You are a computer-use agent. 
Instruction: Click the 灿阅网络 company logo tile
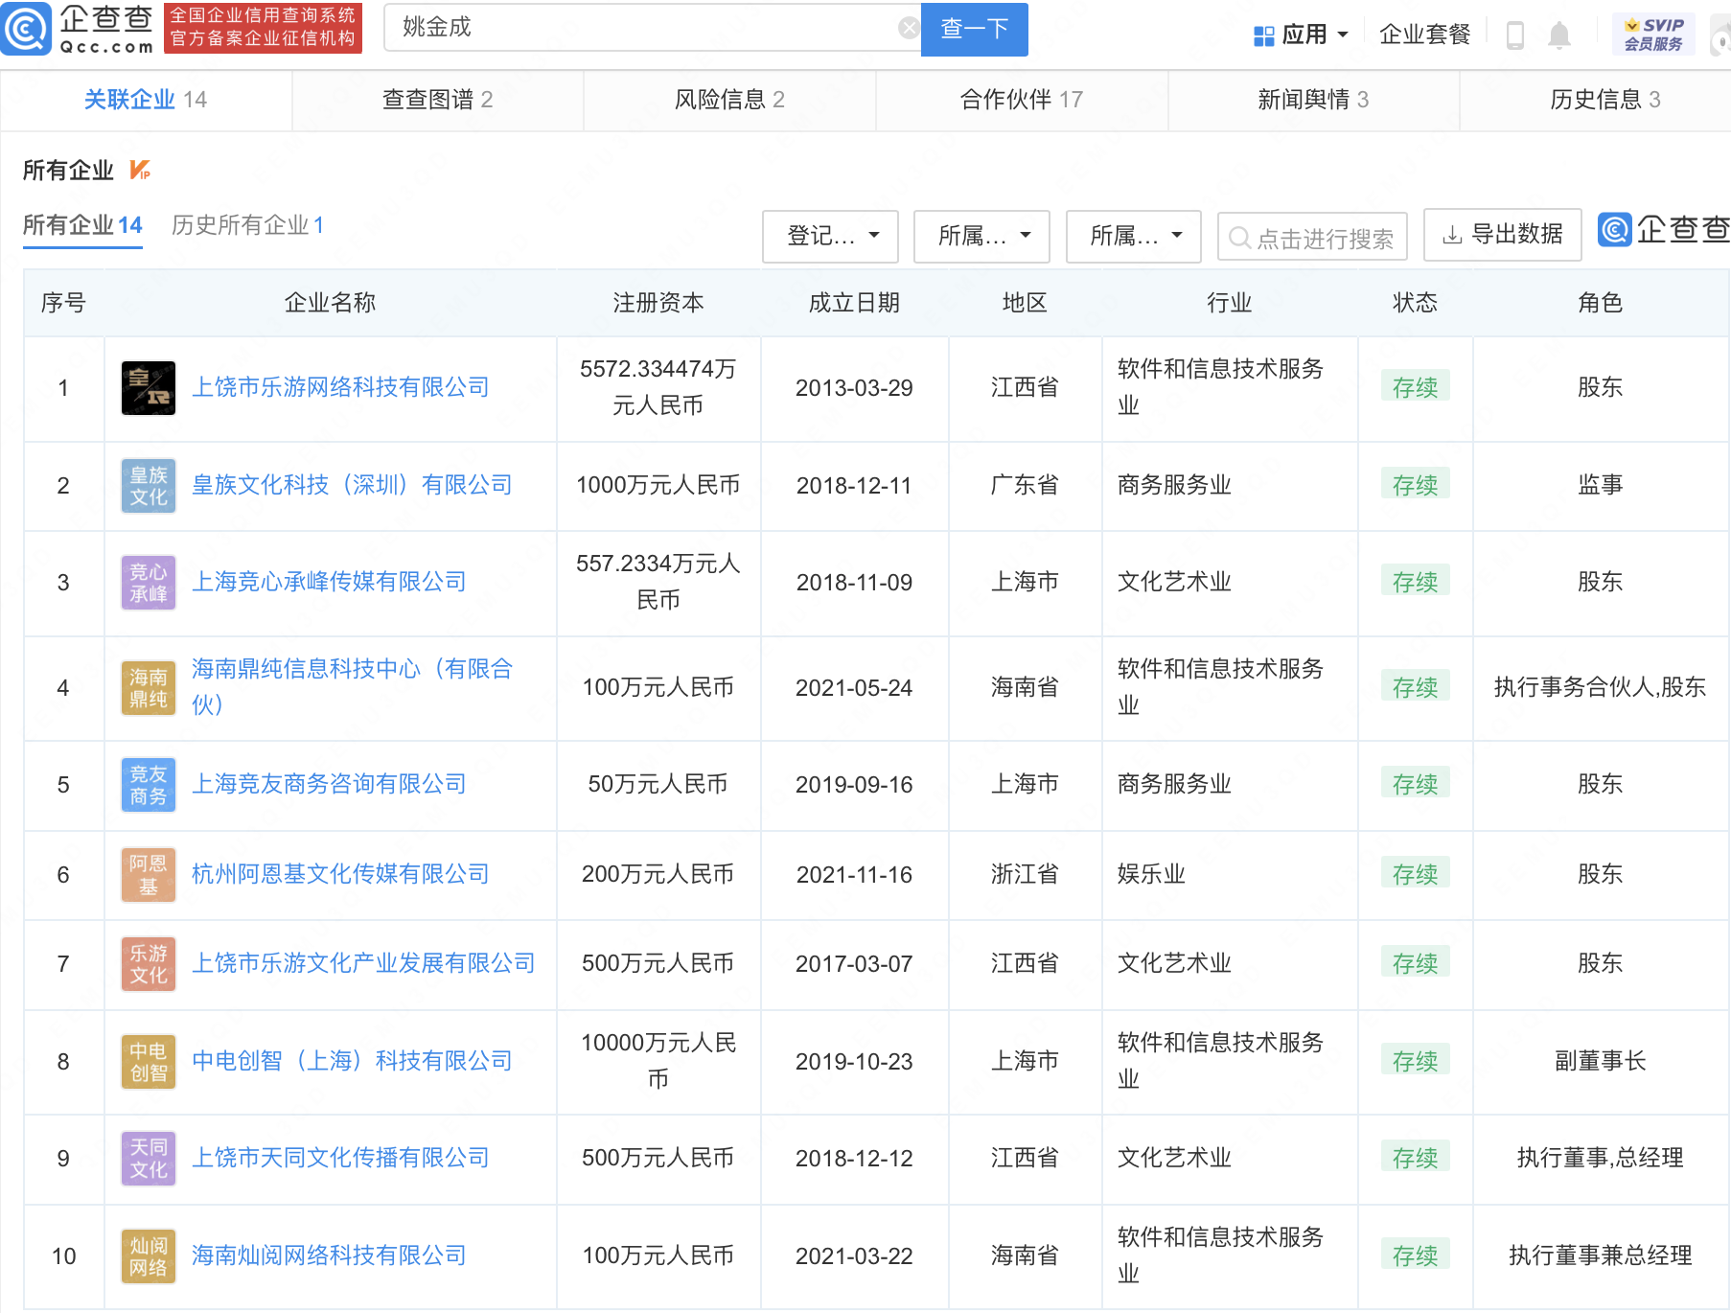(x=149, y=1256)
